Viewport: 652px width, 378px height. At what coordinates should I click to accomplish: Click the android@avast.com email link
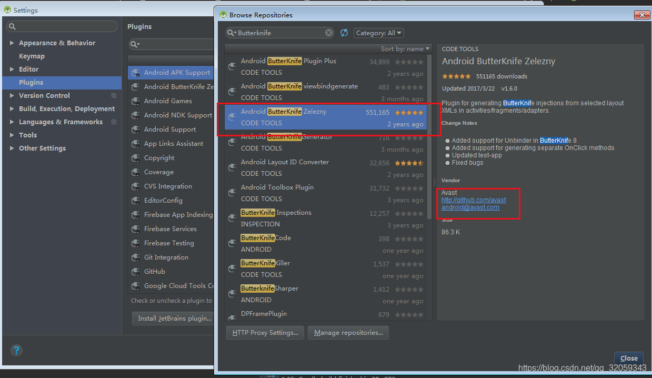click(470, 207)
